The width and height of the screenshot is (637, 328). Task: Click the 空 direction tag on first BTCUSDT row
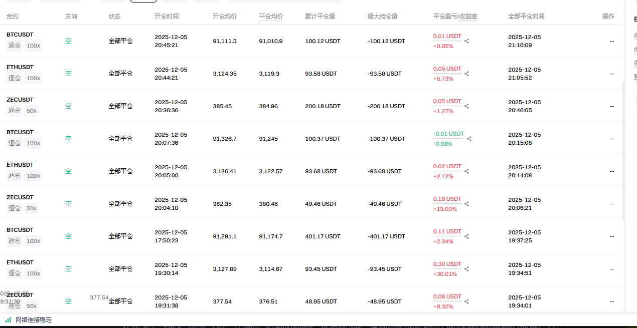68,41
